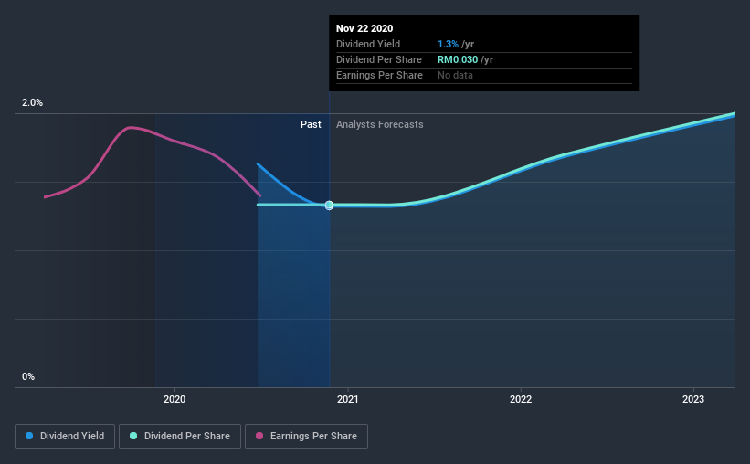Click the Past region label
Image resolution: width=750 pixels, height=464 pixels.
pyautogui.click(x=311, y=124)
